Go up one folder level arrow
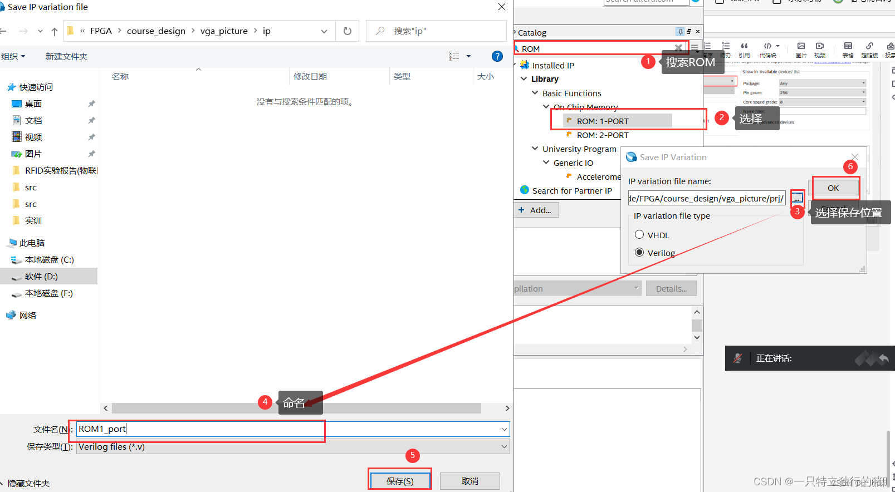Viewport: 895px width, 492px height. 54,31
